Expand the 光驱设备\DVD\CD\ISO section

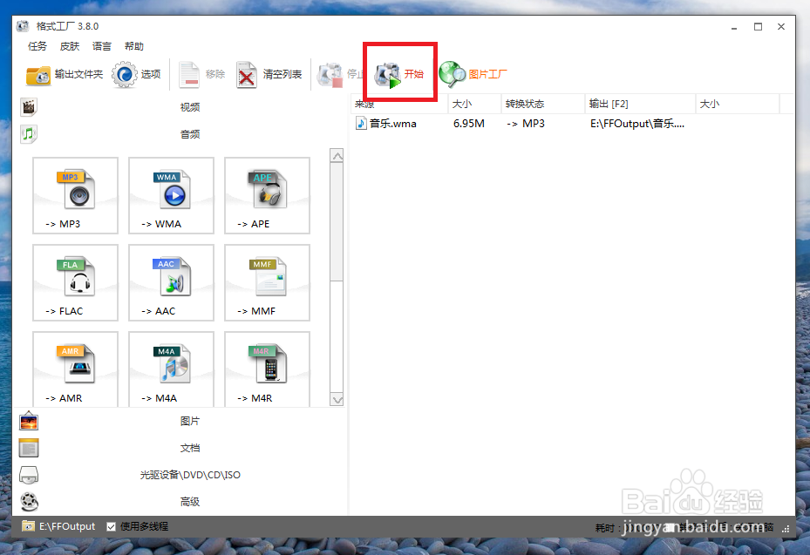(190, 474)
